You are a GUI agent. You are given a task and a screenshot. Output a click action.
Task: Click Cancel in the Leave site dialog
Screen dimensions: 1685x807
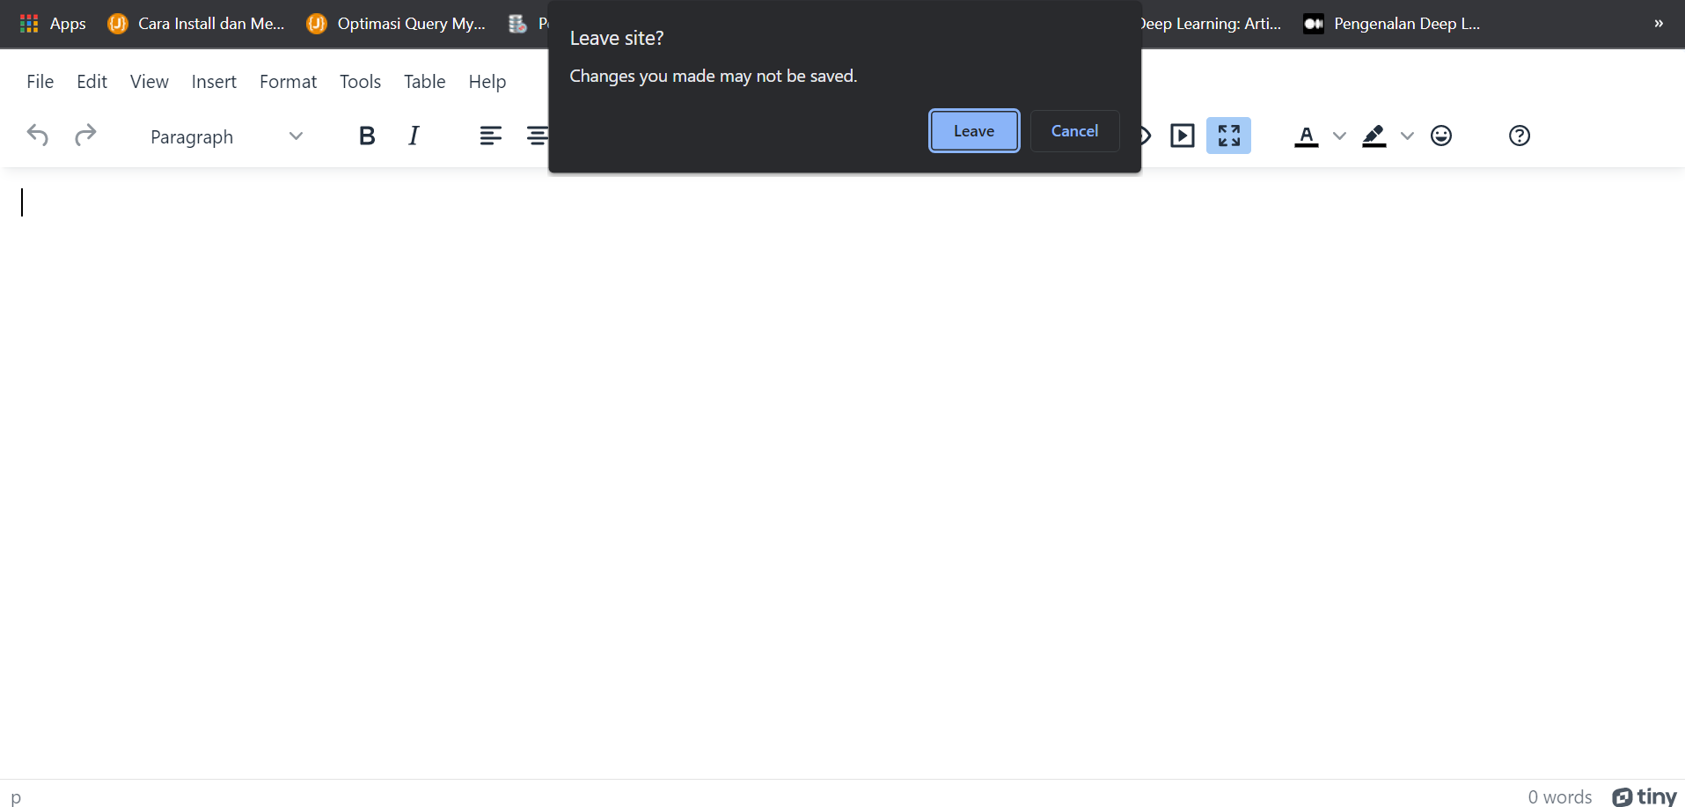pyautogui.click(x=1074, y=131)
